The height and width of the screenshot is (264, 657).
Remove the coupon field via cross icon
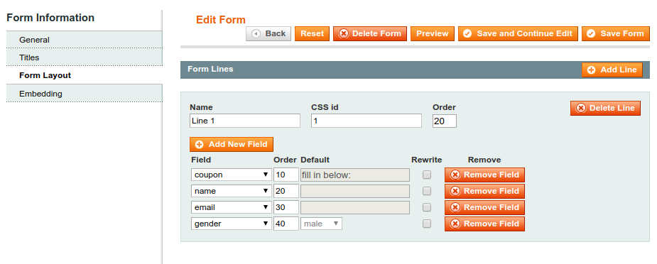point(455,175)
